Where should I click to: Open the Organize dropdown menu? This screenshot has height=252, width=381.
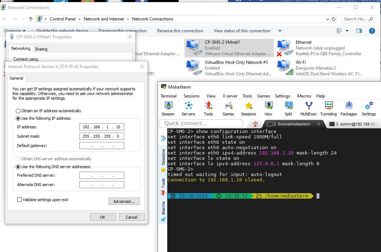click(x=15, y=31)
